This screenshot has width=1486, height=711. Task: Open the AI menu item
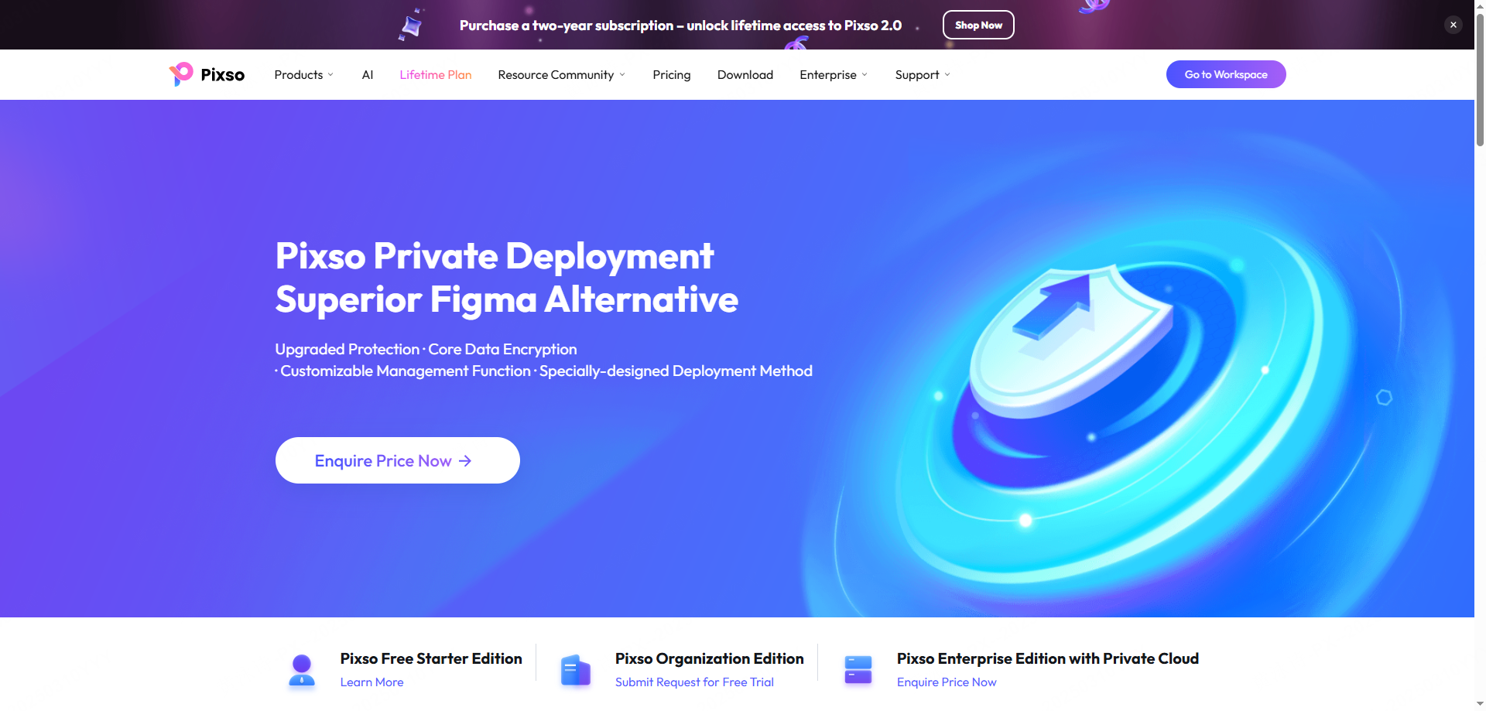click(x=368, y=74)
